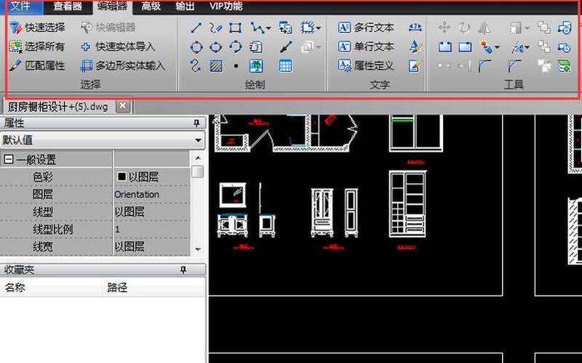Click the Fillet corner tool icon

tap(485, 66)
